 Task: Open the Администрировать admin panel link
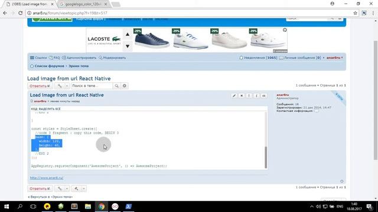tap(79, 58)
